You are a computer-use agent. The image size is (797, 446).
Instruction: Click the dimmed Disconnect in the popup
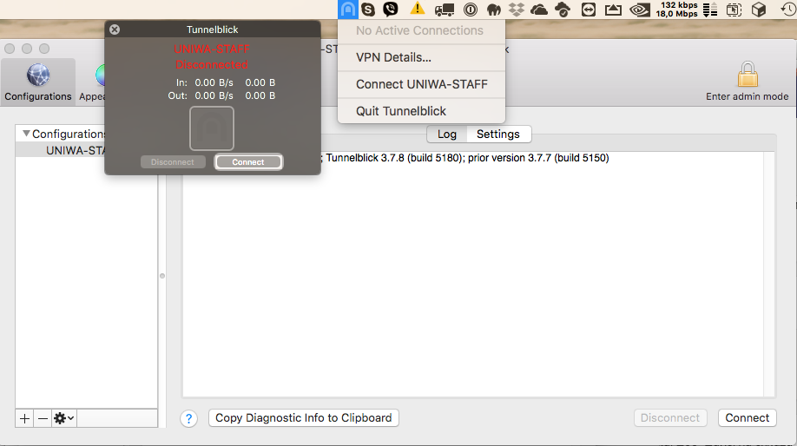coord(172,162)
